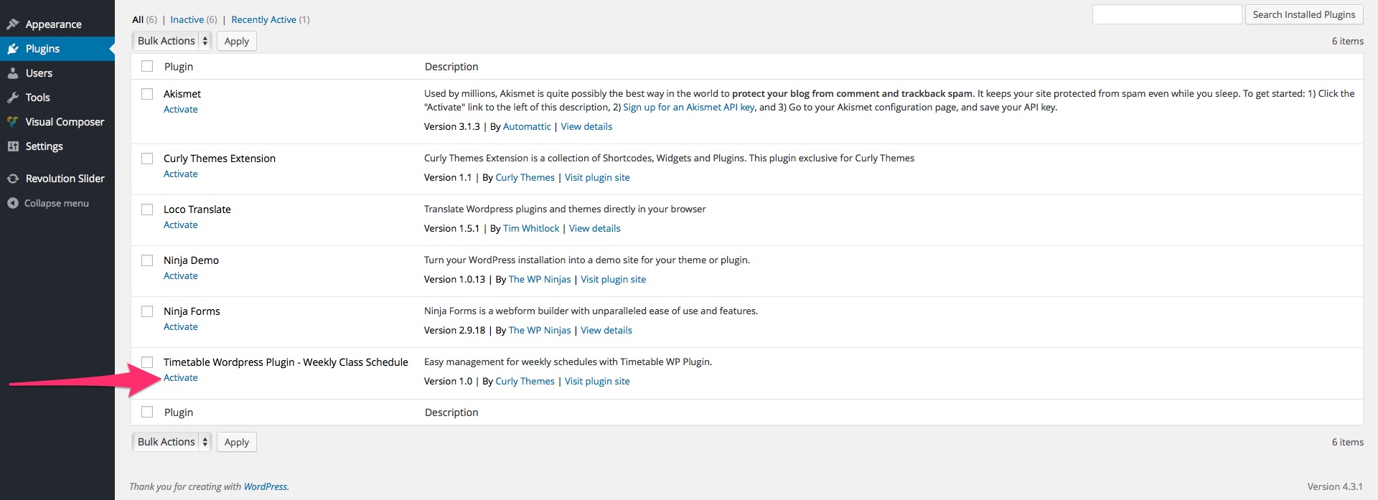Image resolution: width=1378 pixels, height=500 pixels.
Task: Open the Users person icon in the sidebar
Action: click(12, 73)
